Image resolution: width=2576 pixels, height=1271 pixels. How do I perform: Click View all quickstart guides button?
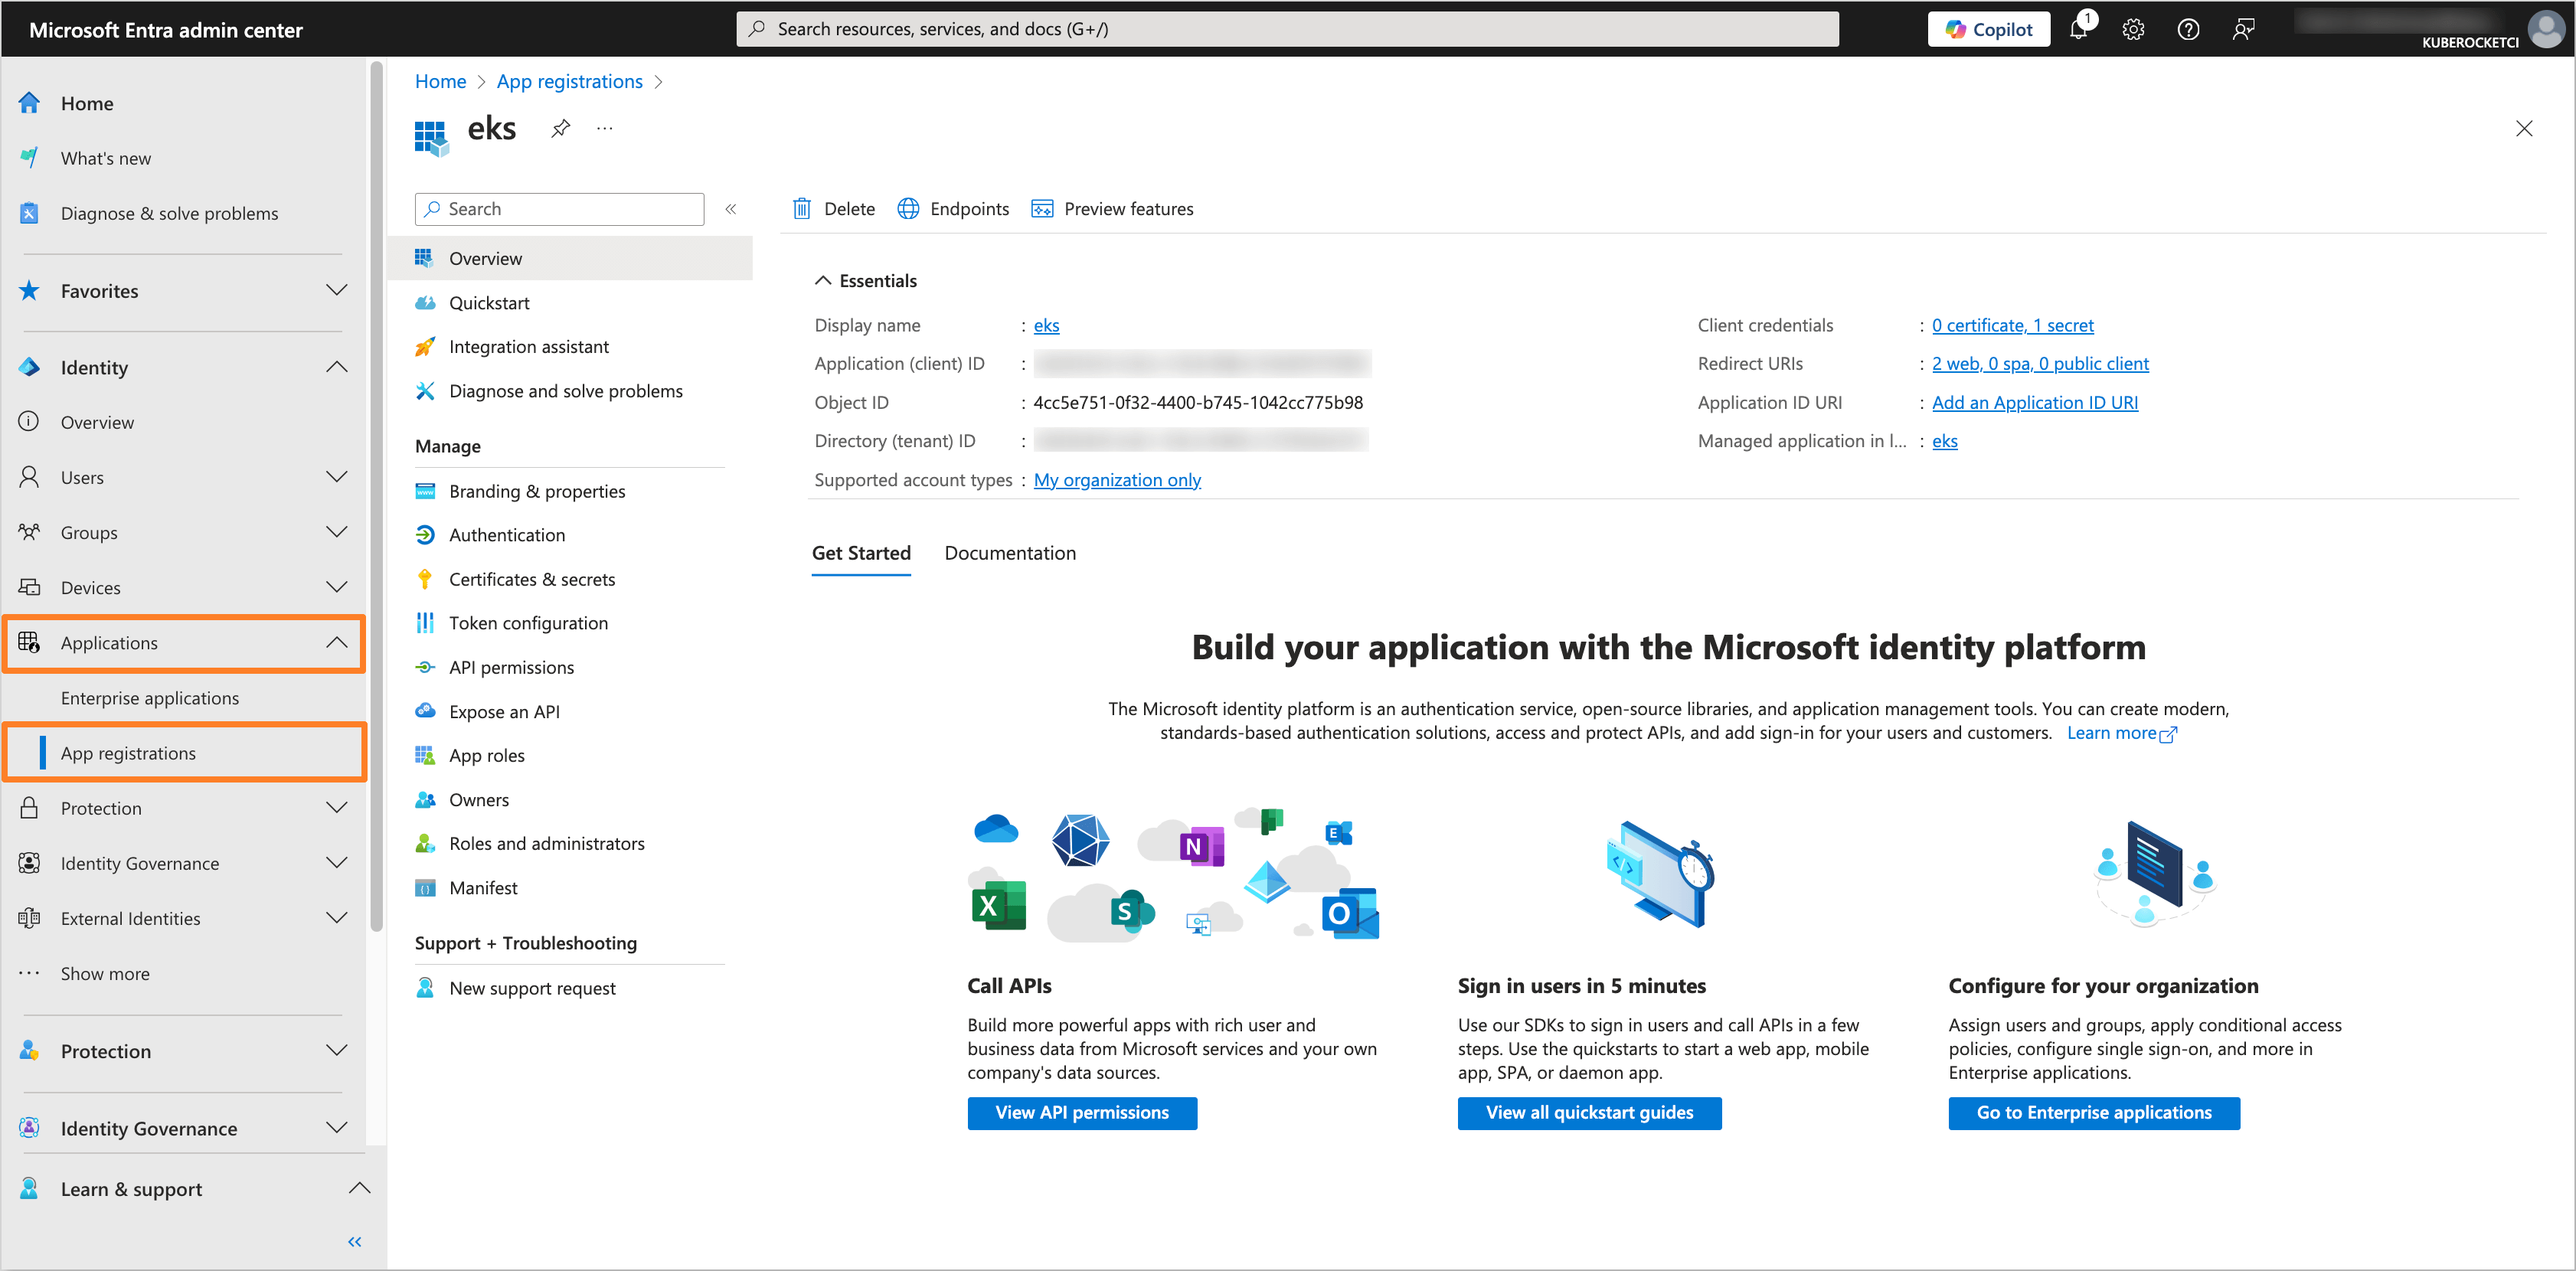1589,1113
